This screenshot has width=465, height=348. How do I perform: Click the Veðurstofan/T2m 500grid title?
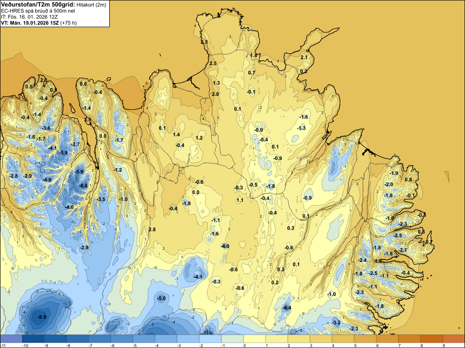[x=38, y=5]
